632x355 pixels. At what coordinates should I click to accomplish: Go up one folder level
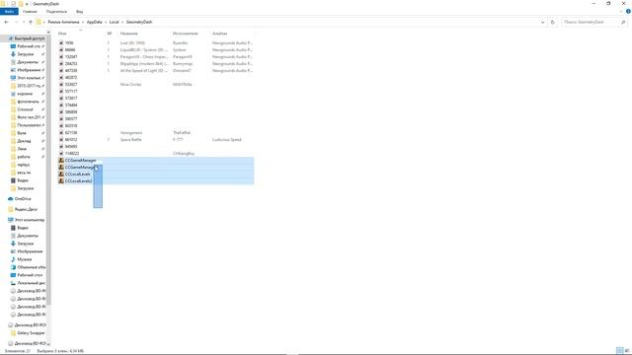point(31,22)
